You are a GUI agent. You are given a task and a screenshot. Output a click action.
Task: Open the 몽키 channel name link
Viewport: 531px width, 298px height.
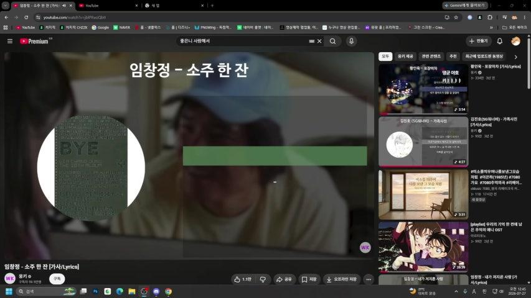[x=22, y=276]
